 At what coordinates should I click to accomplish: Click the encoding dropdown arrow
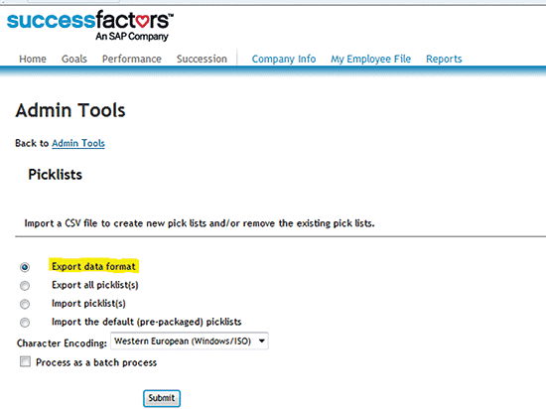[262, 341]
